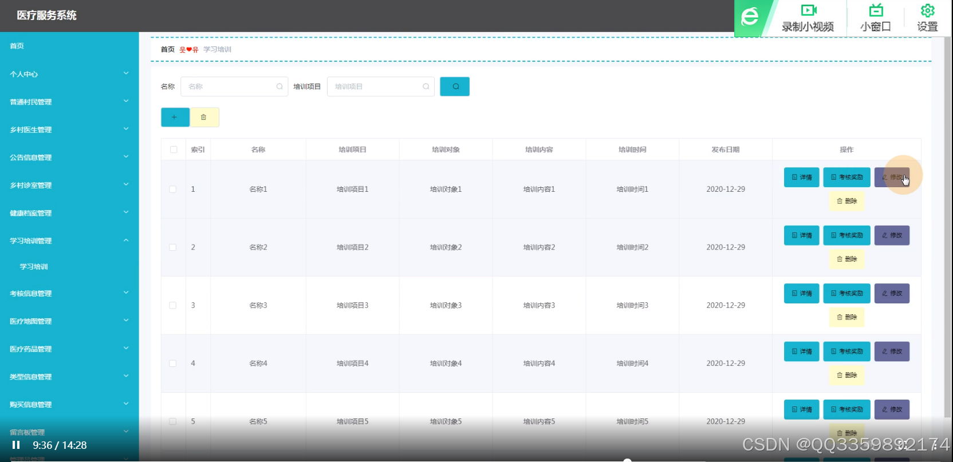Click 考核奖励 button for row 名称1
Viewport: 953px width, 462px height.
pos(846,177)
